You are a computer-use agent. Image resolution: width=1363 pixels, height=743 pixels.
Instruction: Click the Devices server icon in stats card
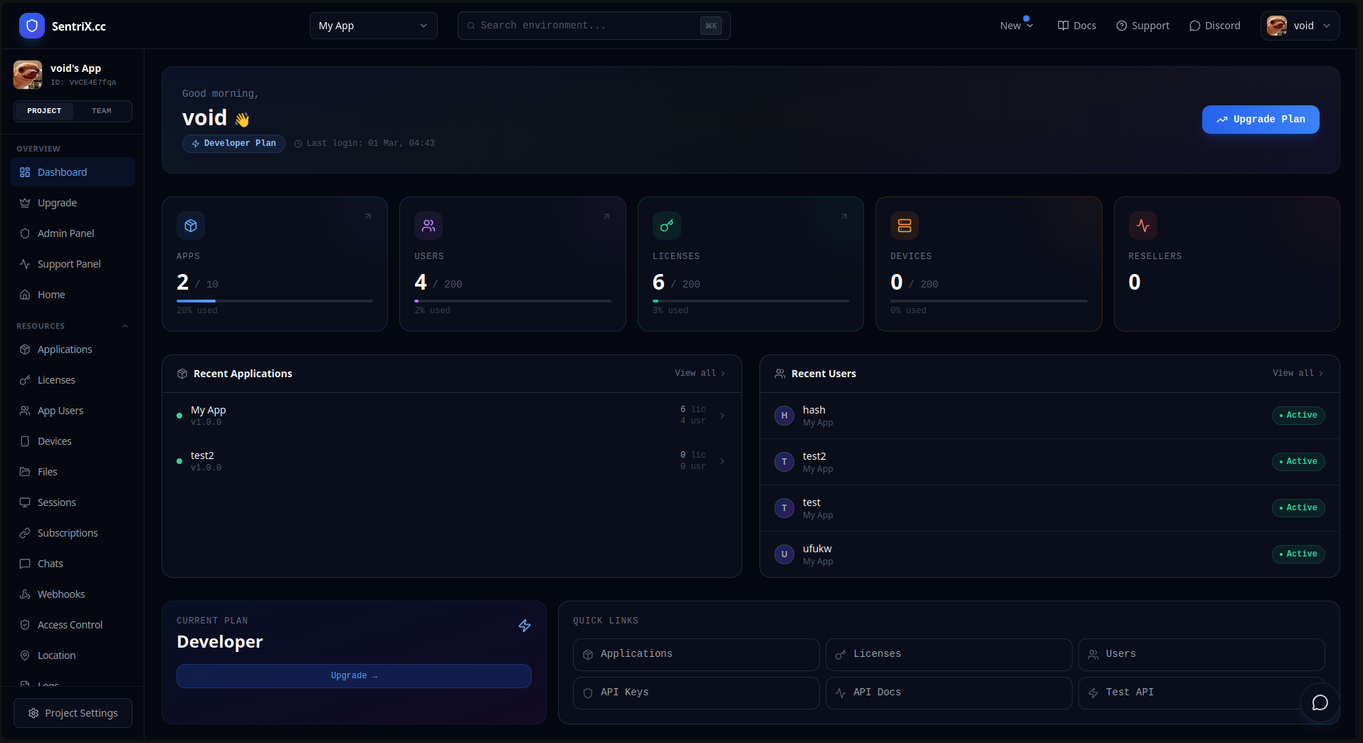(904, 226)
